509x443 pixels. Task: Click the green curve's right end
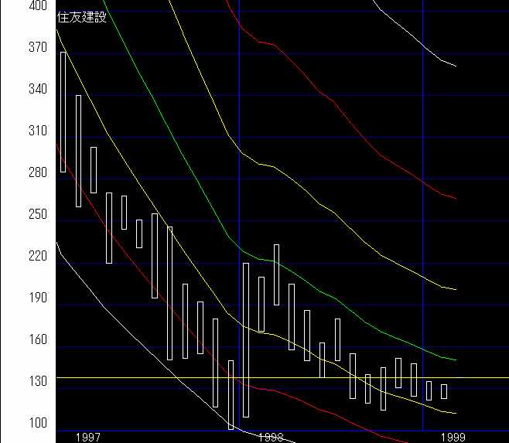tap(454, 360)
